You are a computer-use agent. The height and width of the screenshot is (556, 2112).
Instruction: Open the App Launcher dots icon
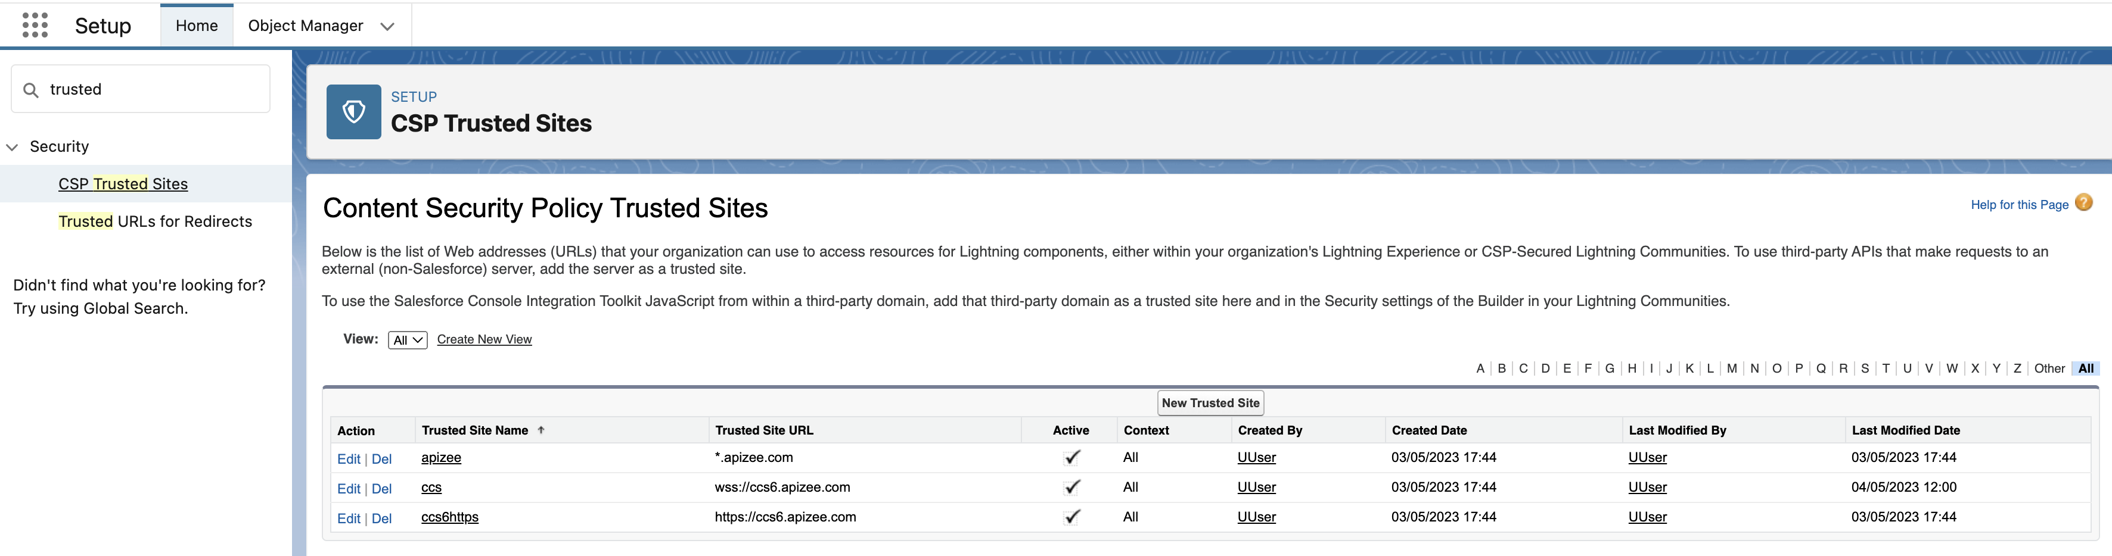point(35,26)
